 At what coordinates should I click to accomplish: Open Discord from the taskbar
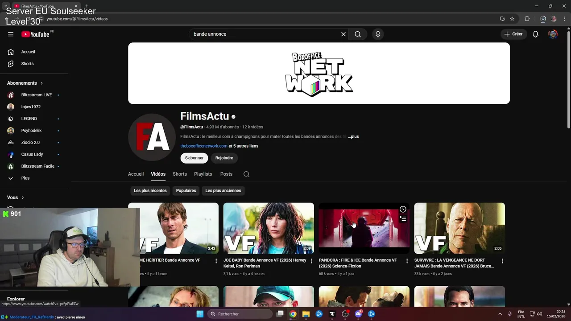[x=358, y=314]
